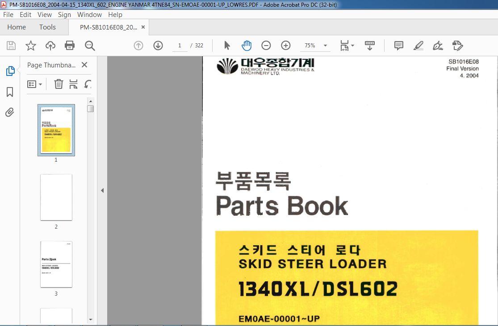Switch to the Tools tab
This screenshot has height=326, width=498.
coord(48,27)
